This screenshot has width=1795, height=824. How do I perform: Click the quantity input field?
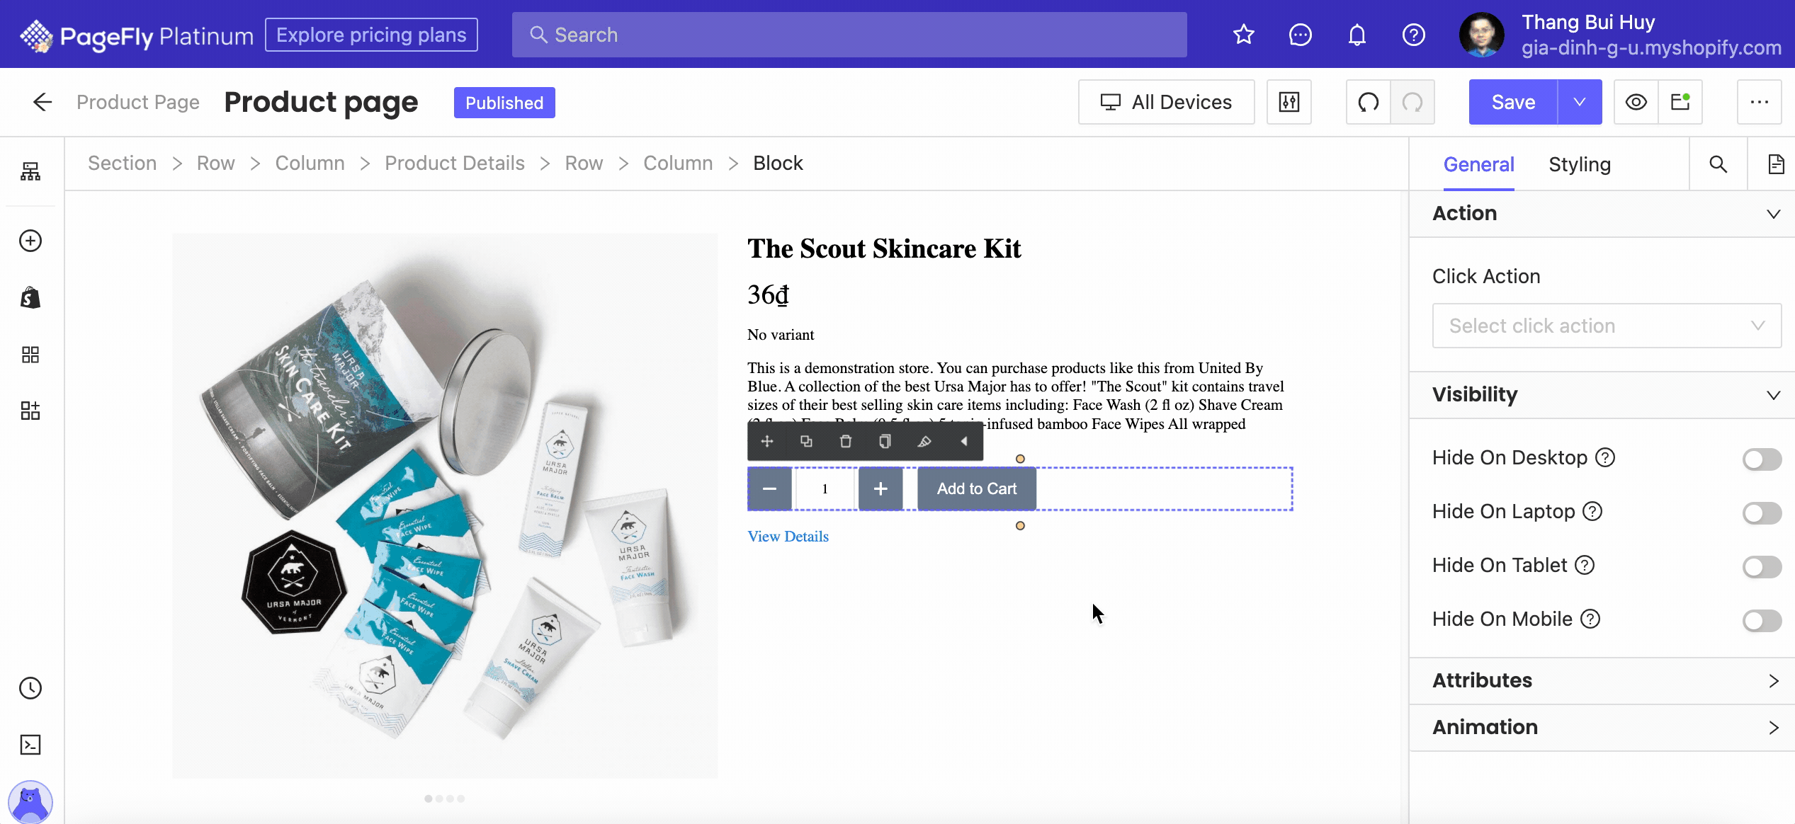coord(825,488)
